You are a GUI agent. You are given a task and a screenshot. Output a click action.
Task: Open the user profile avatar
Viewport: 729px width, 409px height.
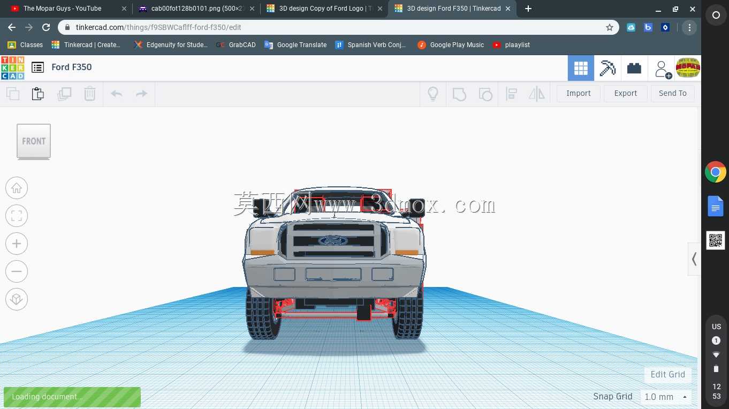(688, 68)
